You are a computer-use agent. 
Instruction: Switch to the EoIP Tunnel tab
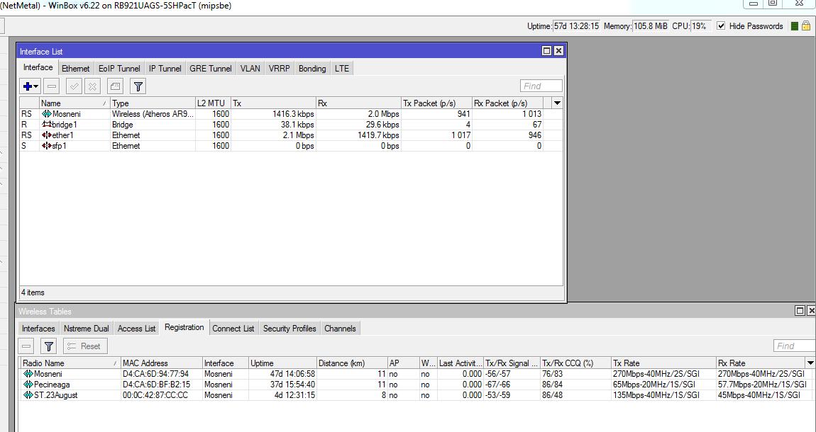click(x=119, y=69)
